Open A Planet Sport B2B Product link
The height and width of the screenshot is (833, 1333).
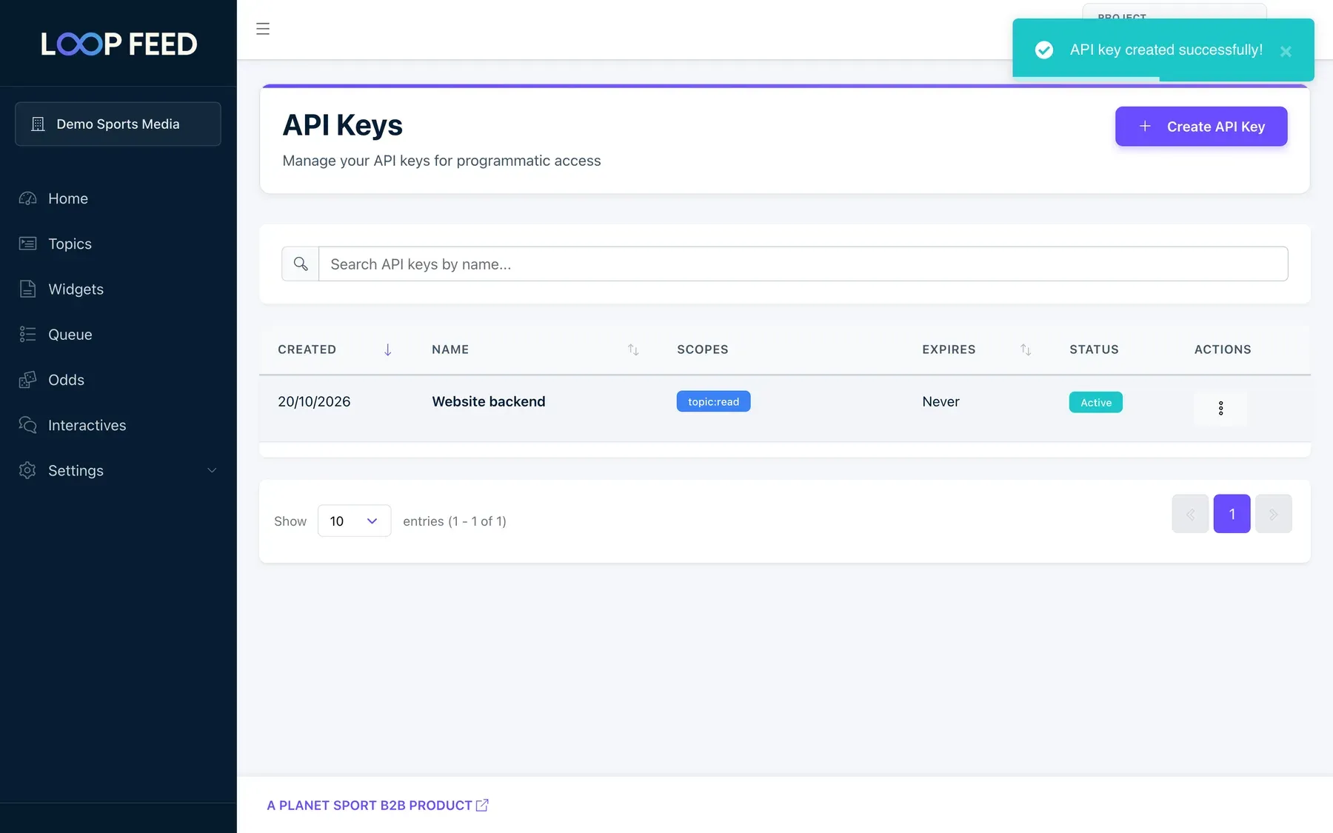pos(378,805)
